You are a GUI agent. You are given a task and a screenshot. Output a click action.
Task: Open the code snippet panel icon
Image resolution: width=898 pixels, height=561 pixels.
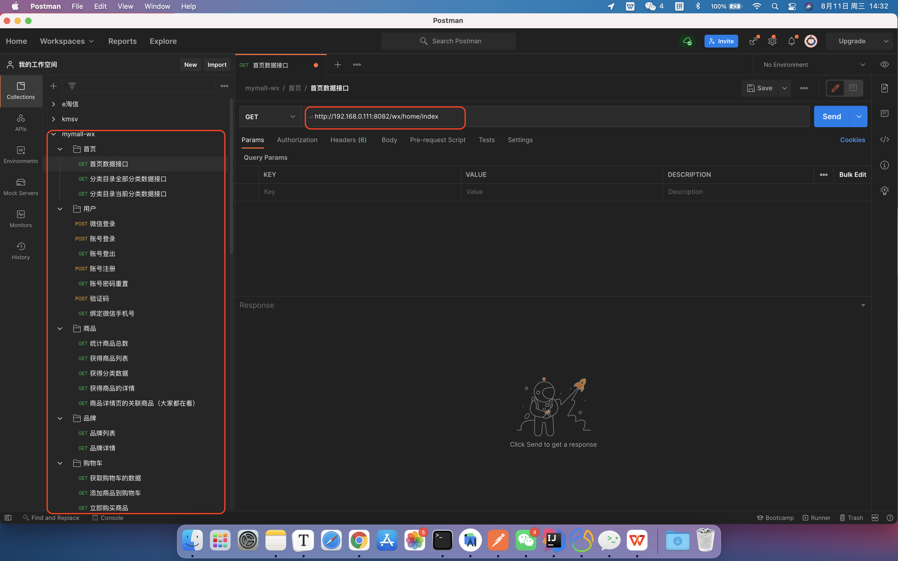(x=885, y=139)
